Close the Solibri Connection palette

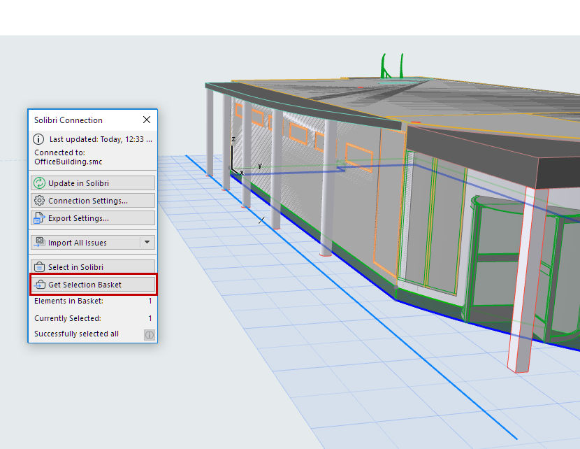(x=147, y=120)
